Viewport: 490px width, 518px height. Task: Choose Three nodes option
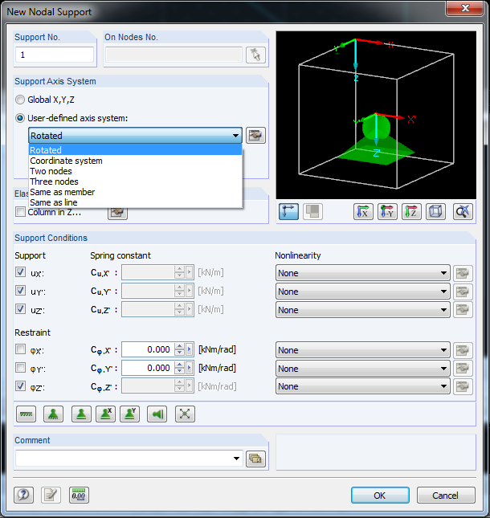pos(136,182)
